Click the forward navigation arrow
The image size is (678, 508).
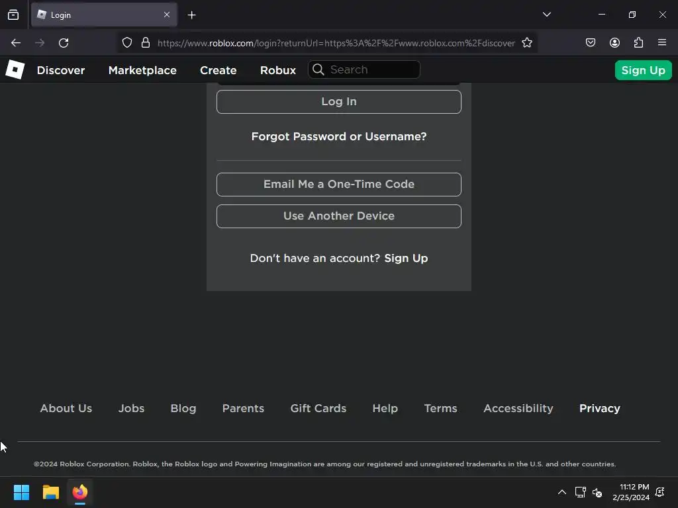40,43
